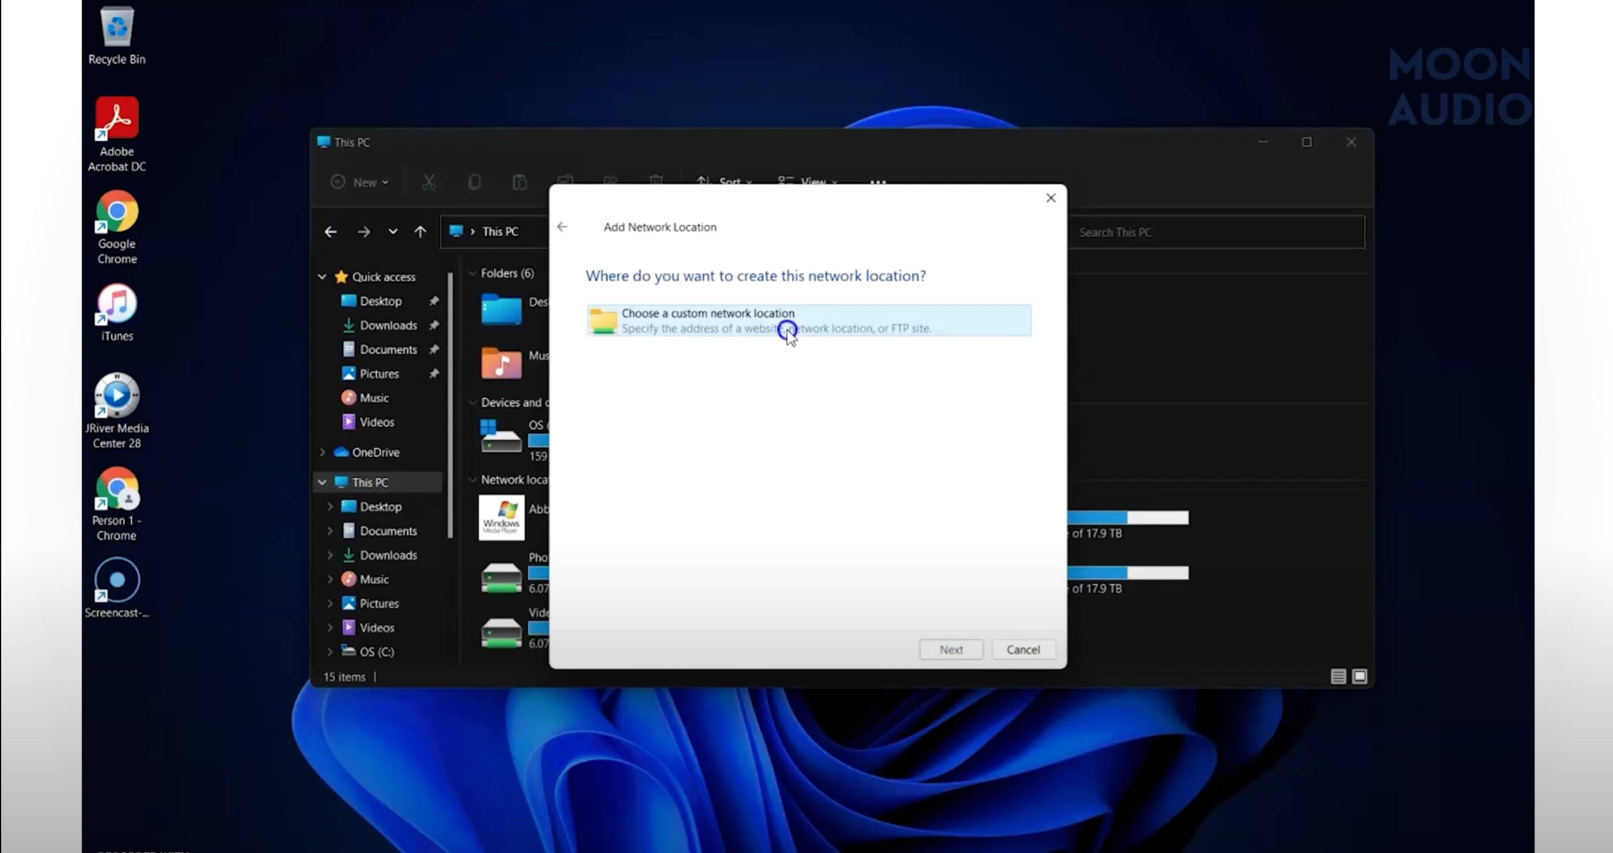Open the New dropdown in Explorer toolbar

[x=359, y=182]
